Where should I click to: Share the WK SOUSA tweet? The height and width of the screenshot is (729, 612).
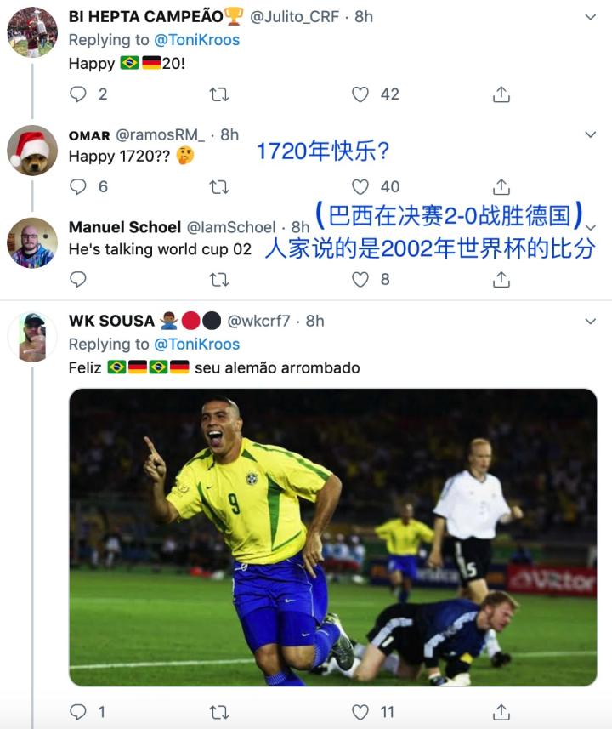[x=501, y=711]
